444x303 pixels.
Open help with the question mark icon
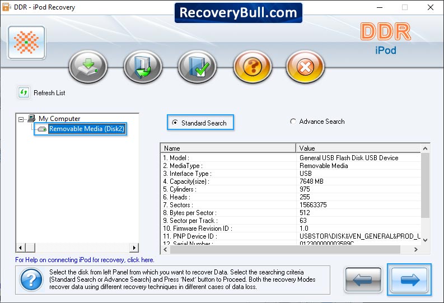[252, 68]
